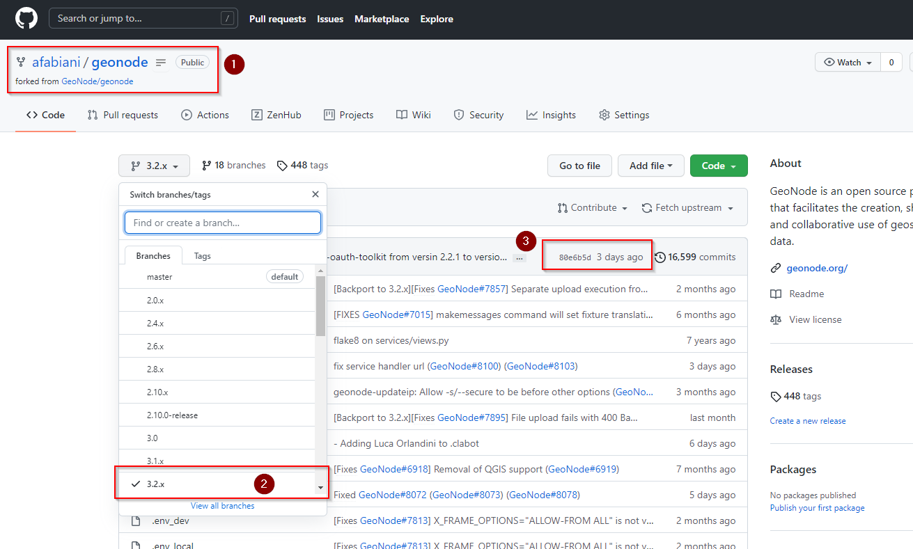View the 18 branches link
This screenshot has height=549, width=913.
click(234, 166)
